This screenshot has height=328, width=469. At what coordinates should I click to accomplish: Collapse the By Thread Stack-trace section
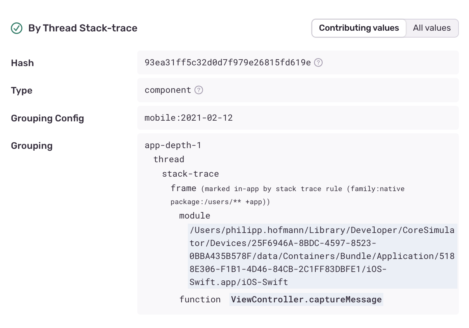82,28
